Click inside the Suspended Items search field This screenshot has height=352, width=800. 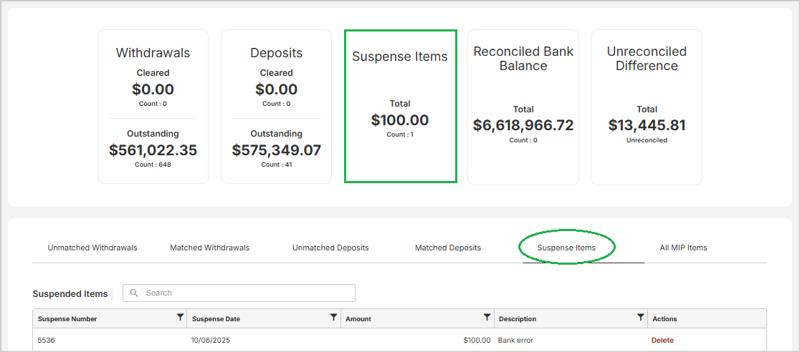[244, 293]
